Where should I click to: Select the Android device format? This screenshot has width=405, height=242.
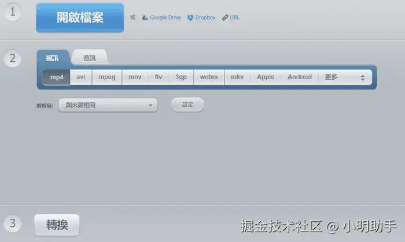tap(300, 77)
